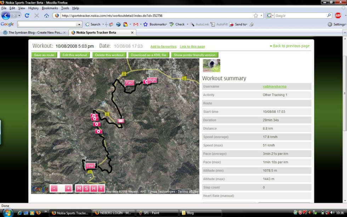Go Back to previous page link
The height and width of the screenshot is (217, 347).
(x=290, y=46)
